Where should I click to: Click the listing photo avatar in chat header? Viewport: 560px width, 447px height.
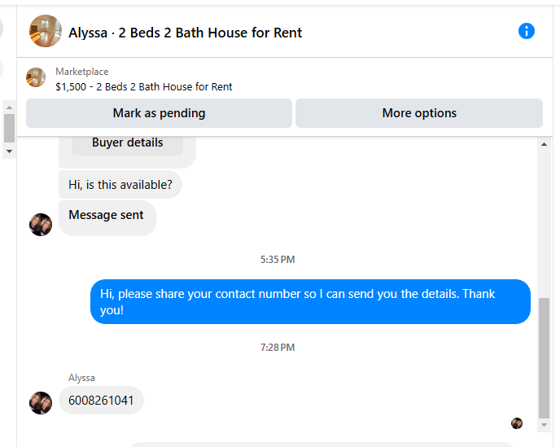(46, 31)
